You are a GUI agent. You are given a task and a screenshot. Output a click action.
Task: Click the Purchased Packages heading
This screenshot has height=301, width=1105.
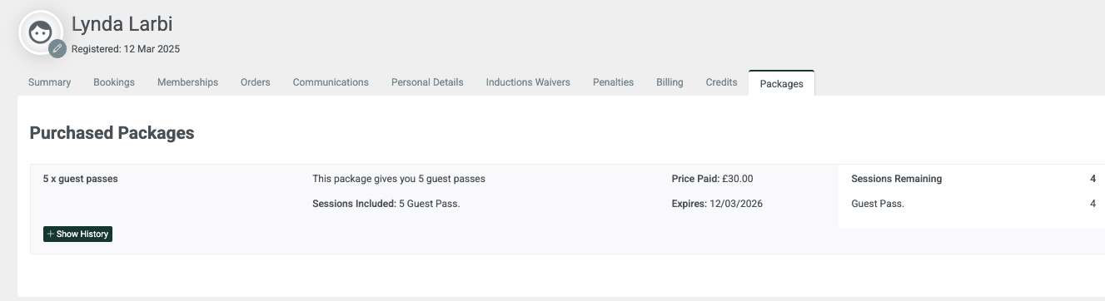[112, 132]
